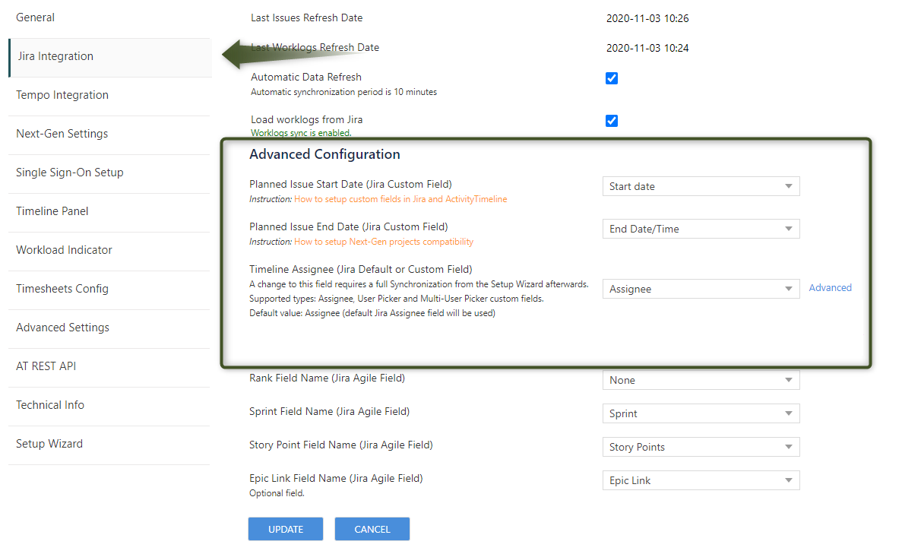Open the General settings section
This screenshot has height=554, width=902.
pos(35,17)
